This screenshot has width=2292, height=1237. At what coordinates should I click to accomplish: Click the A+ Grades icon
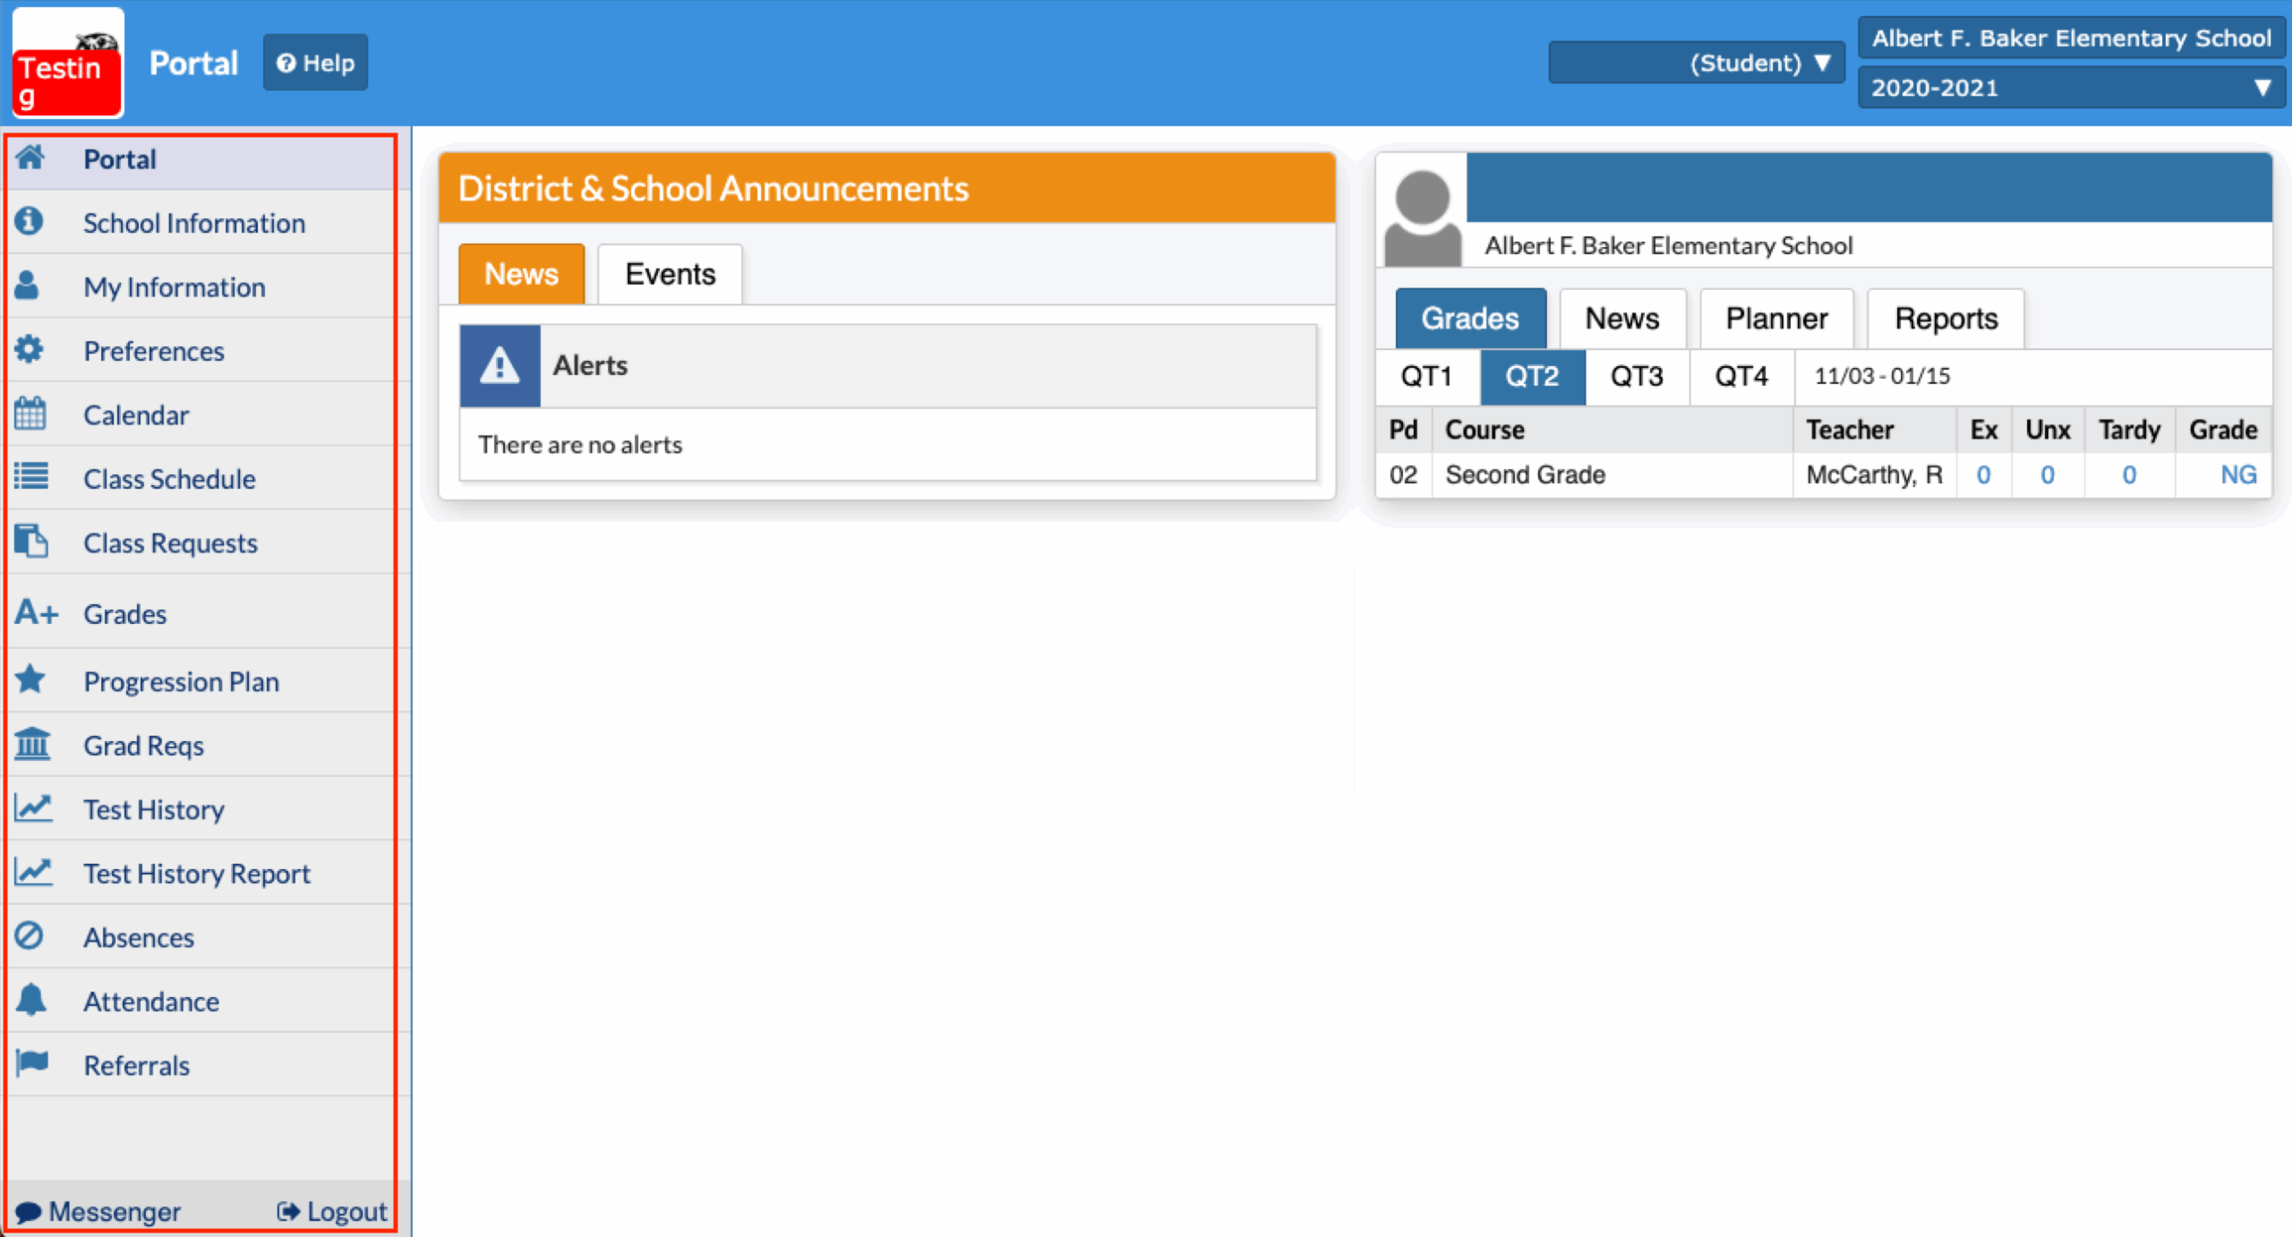[37, 613]
